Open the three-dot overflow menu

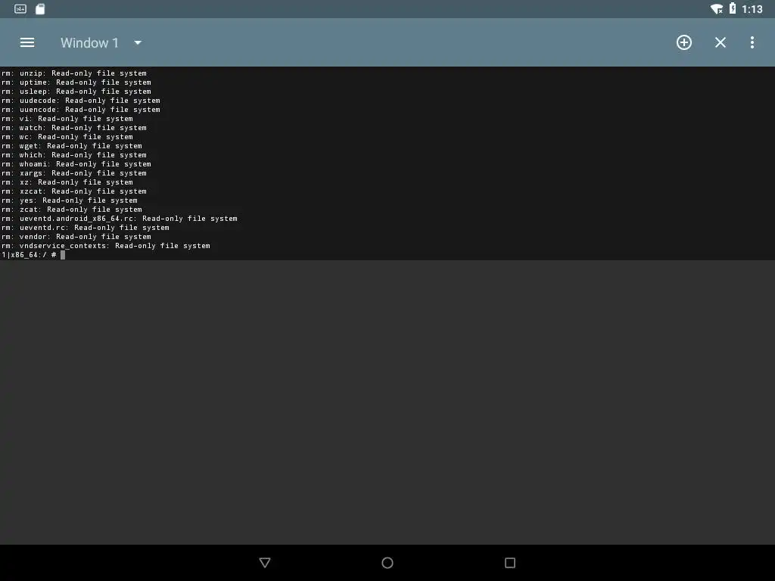tap(752, 42)
